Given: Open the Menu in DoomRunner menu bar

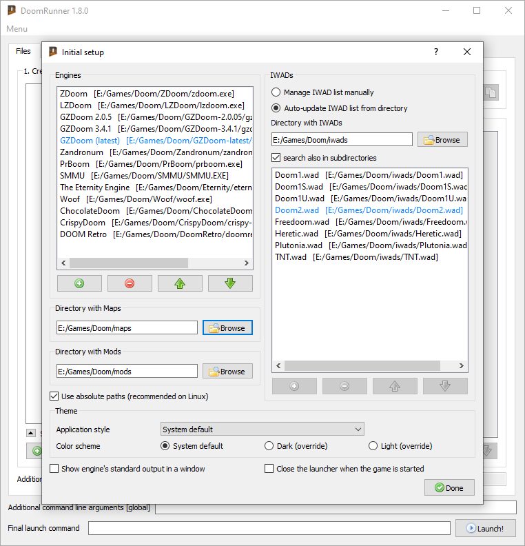Looking at the screenshot, I should [x=17, y=29].
